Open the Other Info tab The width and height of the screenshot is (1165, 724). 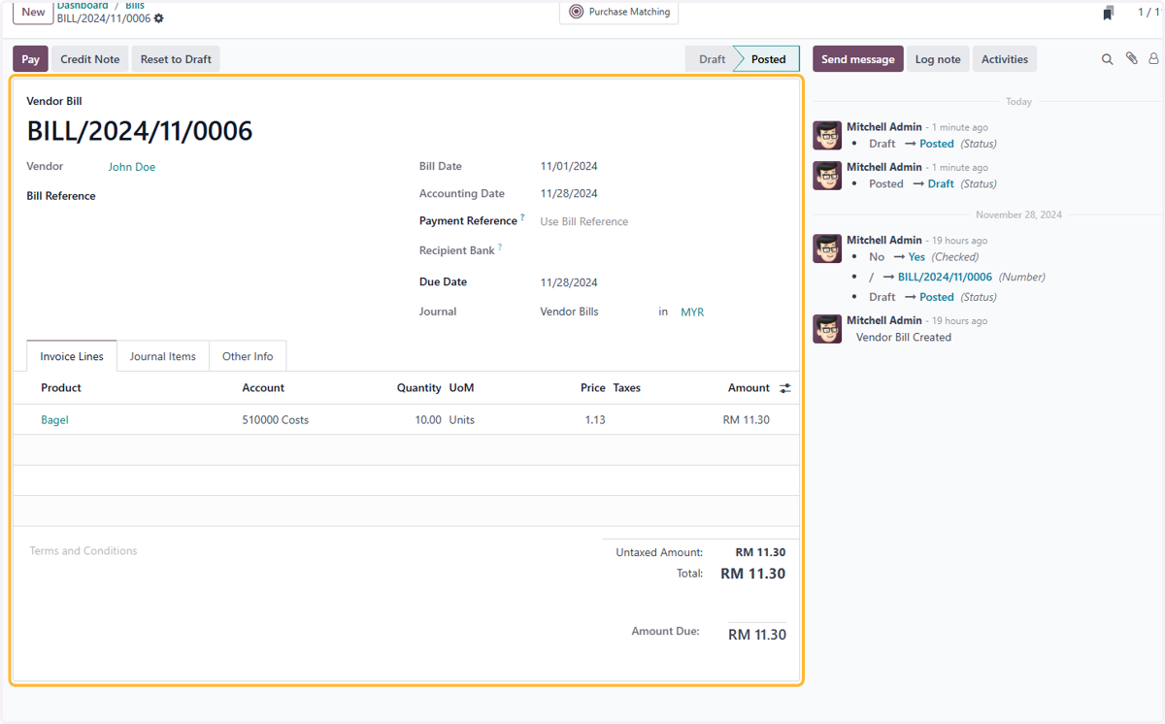(248, 356)
